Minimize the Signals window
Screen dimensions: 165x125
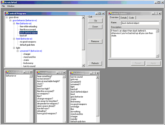pyautogui.click(x=58, y=73)
